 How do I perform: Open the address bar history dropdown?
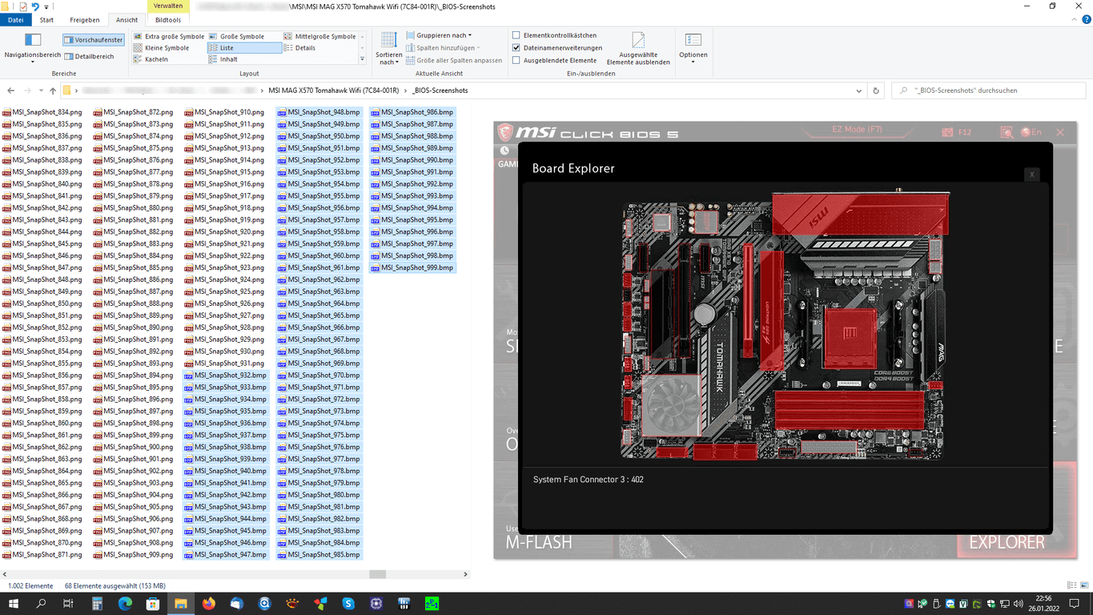(x=858, y=90)
